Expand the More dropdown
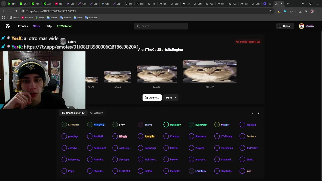Image resolution: width=322 pixels, height=181 pixels. point(171,98)
